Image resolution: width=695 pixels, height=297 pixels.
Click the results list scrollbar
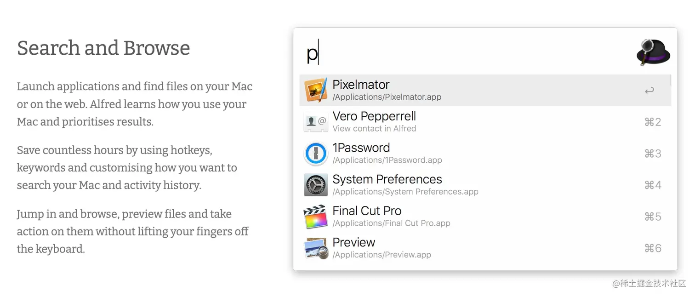[670, 80]
